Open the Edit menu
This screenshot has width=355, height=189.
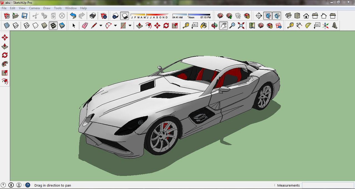pyautogui.click(x=13, y=8)
